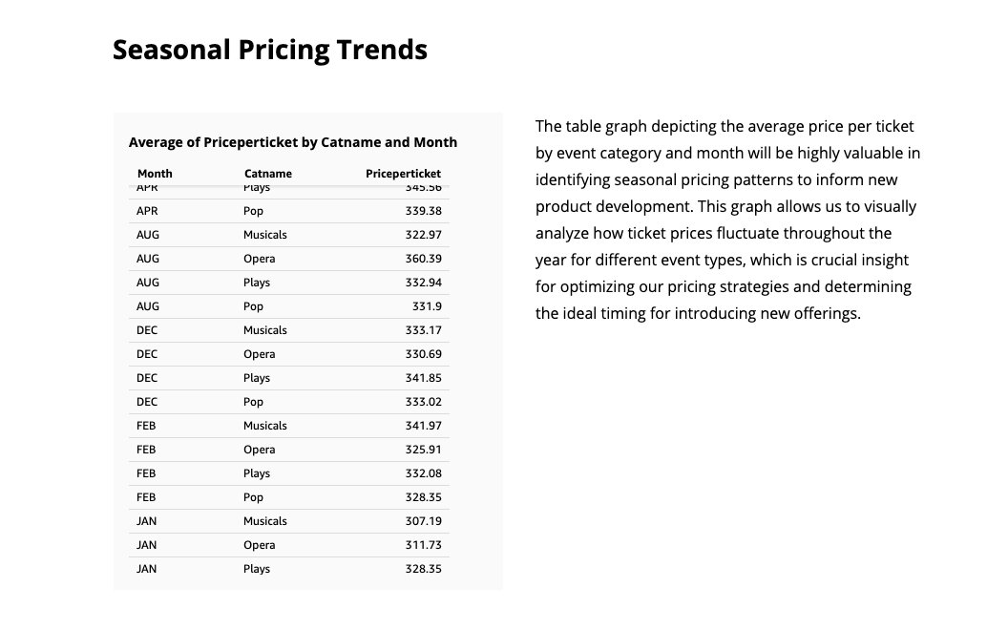Click the DEC Pop row

click(289, 402)
